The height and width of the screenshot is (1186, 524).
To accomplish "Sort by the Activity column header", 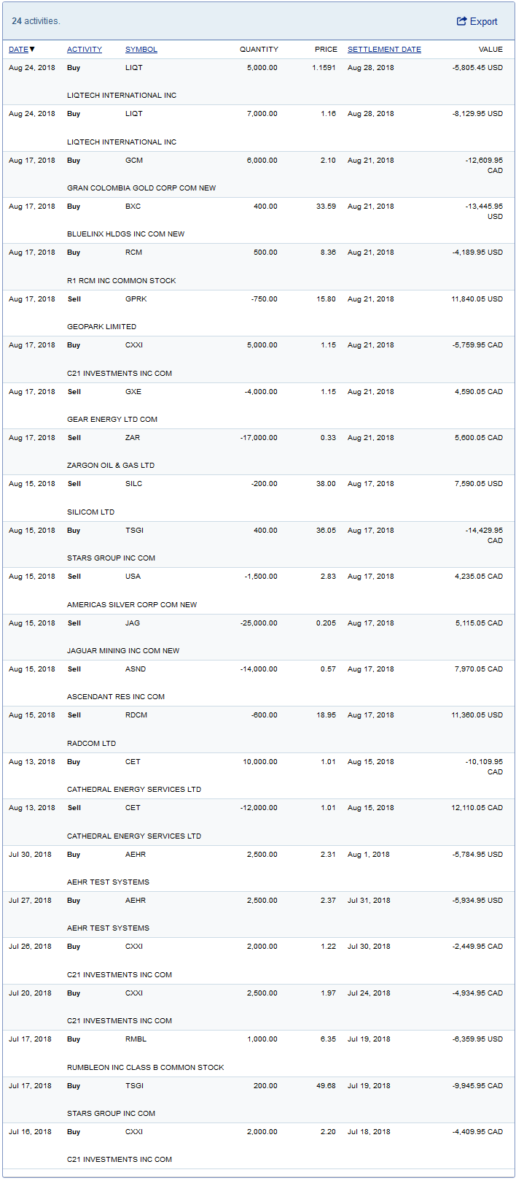I will pos(85,50).
